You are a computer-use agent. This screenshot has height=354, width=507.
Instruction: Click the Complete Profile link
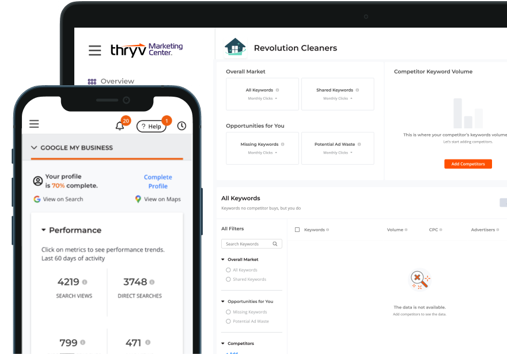pos(158,181)
